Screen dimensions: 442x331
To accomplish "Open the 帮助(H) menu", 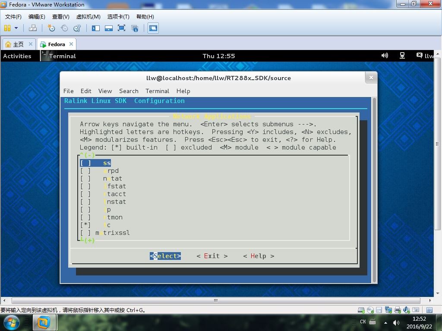I will point(145,17).
